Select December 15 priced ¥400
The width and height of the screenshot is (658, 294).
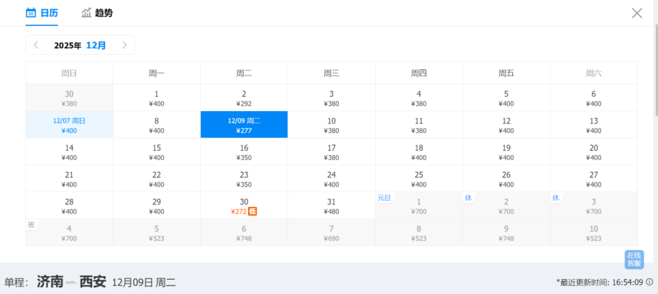coord(156,152)
